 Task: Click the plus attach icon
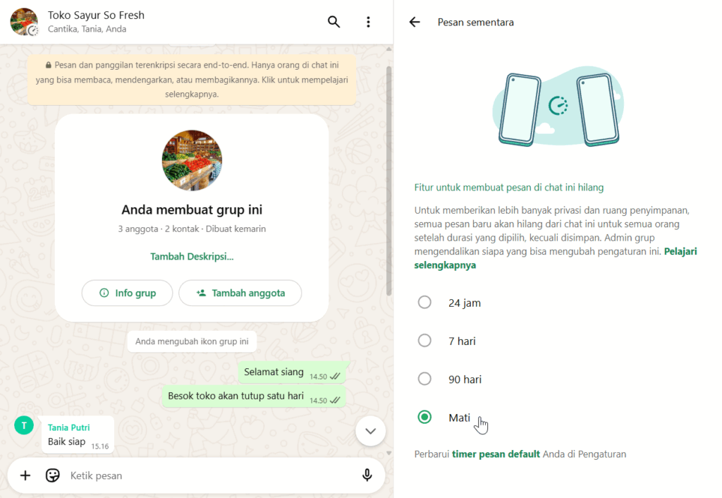25,475
